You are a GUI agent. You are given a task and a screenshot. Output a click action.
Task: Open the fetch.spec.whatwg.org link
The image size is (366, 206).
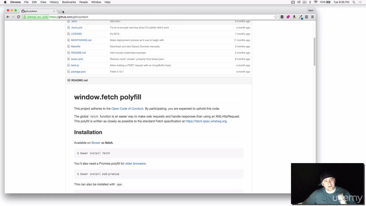pos(206,121)
